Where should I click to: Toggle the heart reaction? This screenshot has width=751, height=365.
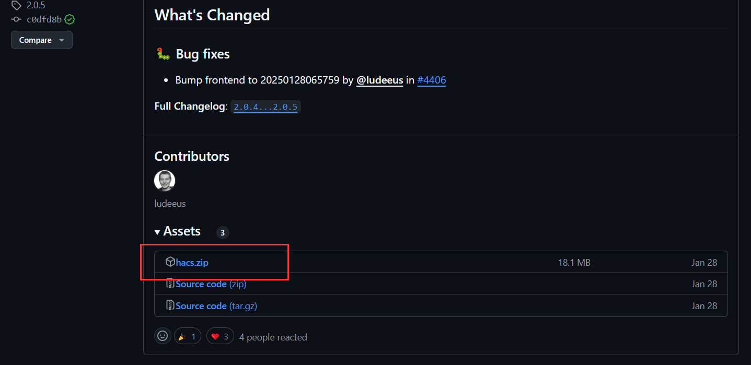pos(220,336)
